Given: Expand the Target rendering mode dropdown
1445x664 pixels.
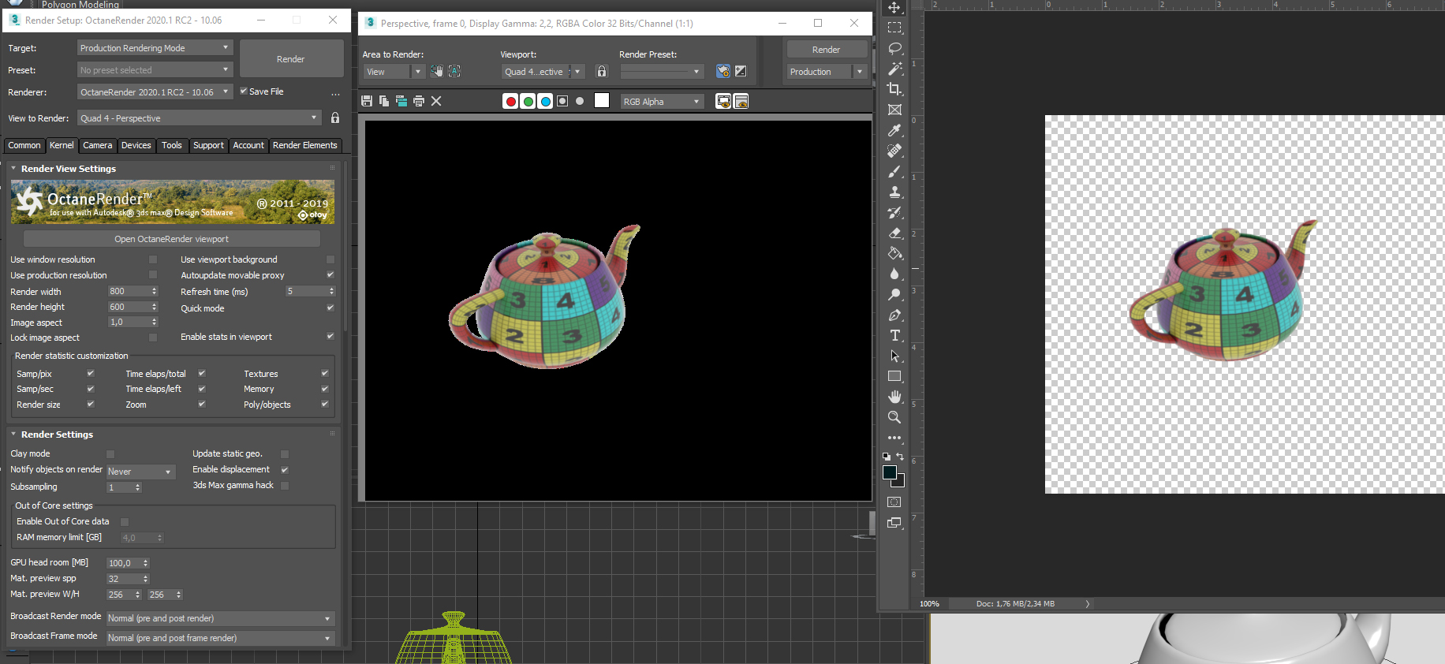Looking at the screenshot, I should pos(155,48).
